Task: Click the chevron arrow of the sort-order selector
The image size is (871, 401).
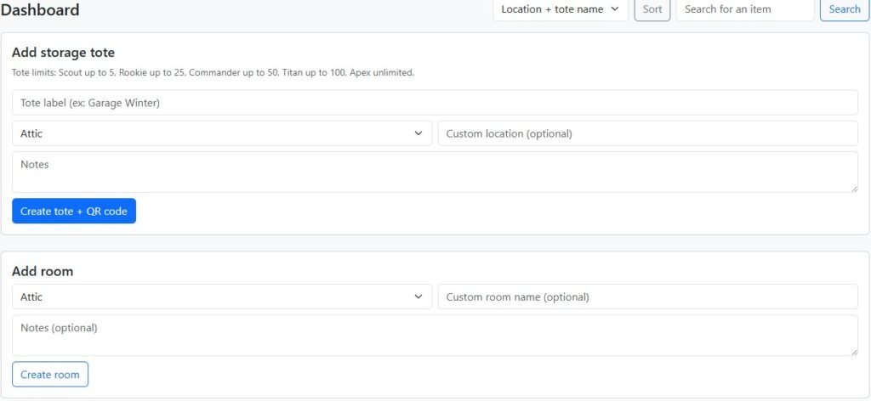Action: [x=615, y=9]
